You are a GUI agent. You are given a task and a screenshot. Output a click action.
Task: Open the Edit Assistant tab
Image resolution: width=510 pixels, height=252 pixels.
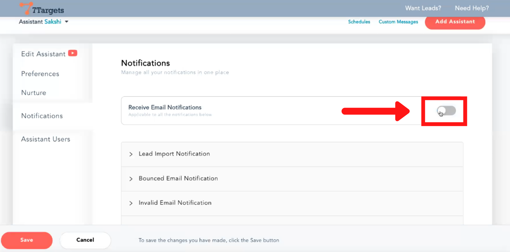(43, 54)
